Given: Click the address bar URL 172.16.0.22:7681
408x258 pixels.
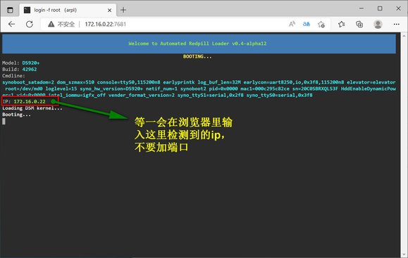Looking at the screenshot, I should pyautogui.click(x=106, y=24).
